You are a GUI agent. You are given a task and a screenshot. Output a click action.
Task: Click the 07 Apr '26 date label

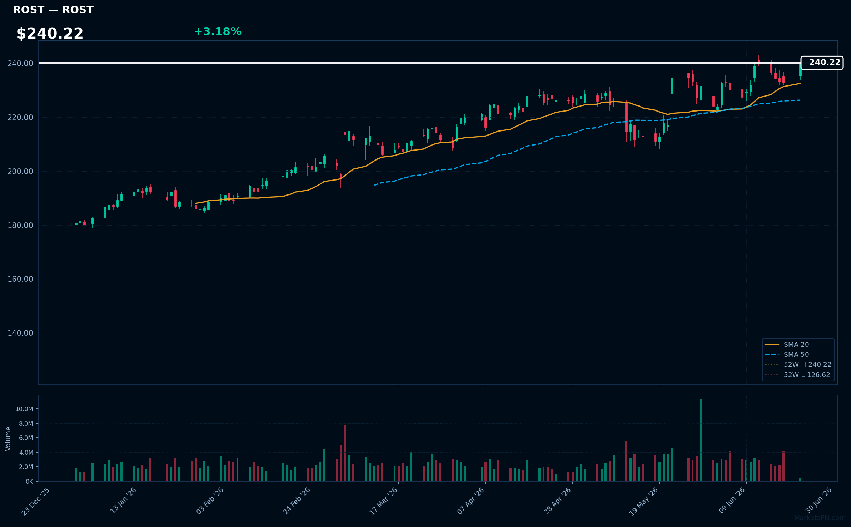[471, 501]
